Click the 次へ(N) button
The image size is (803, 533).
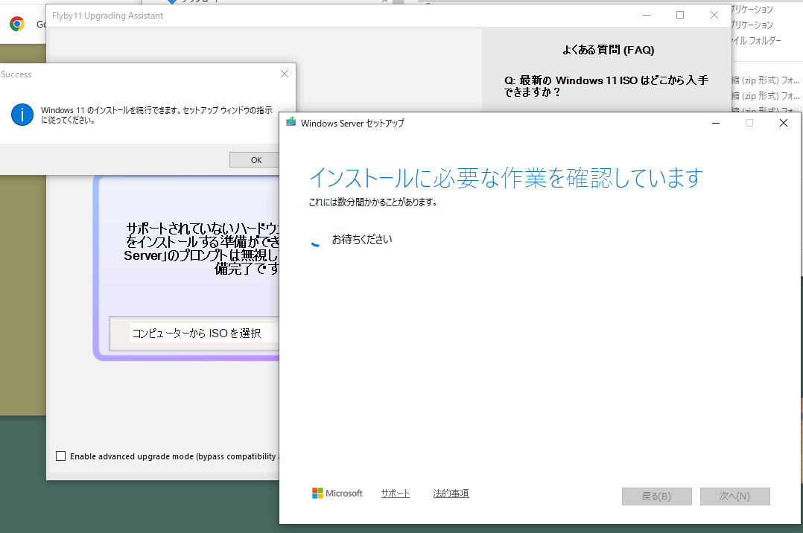734,496
